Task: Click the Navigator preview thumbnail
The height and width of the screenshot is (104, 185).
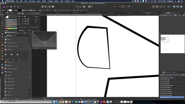Action: [x=173, y=44]
